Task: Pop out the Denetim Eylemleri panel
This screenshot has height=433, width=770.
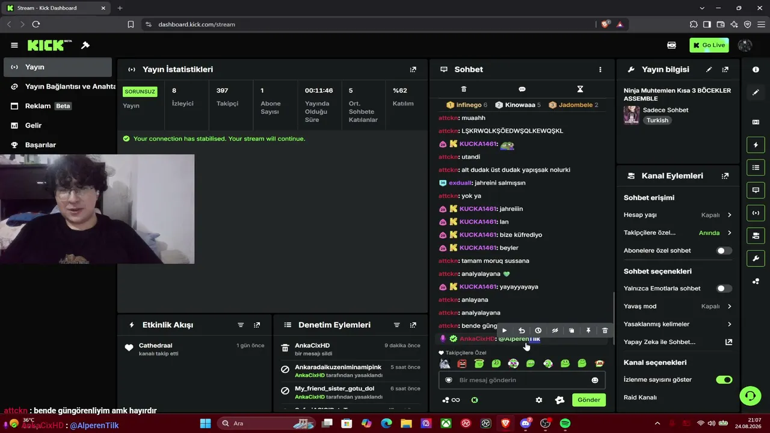Action: tap(413, 325)
